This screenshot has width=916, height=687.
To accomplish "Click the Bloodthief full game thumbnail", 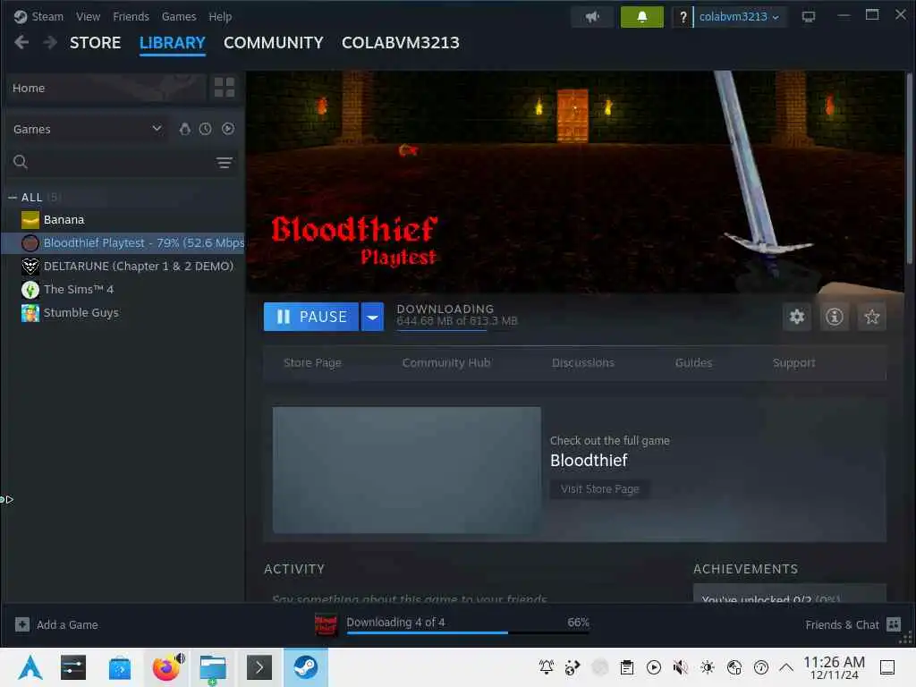I will click(407, 471).
